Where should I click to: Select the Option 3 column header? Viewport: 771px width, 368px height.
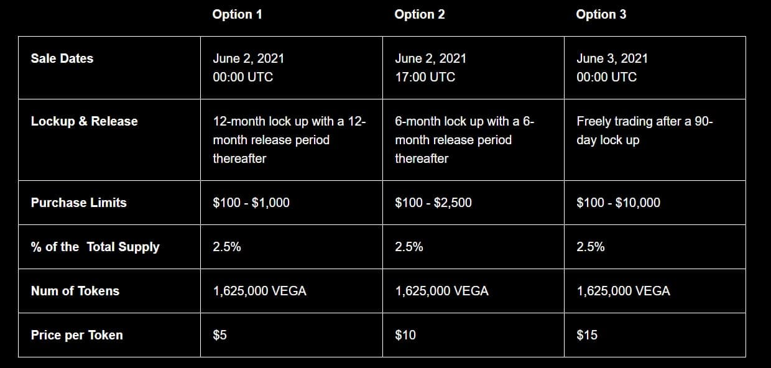(x=601, y=14)
